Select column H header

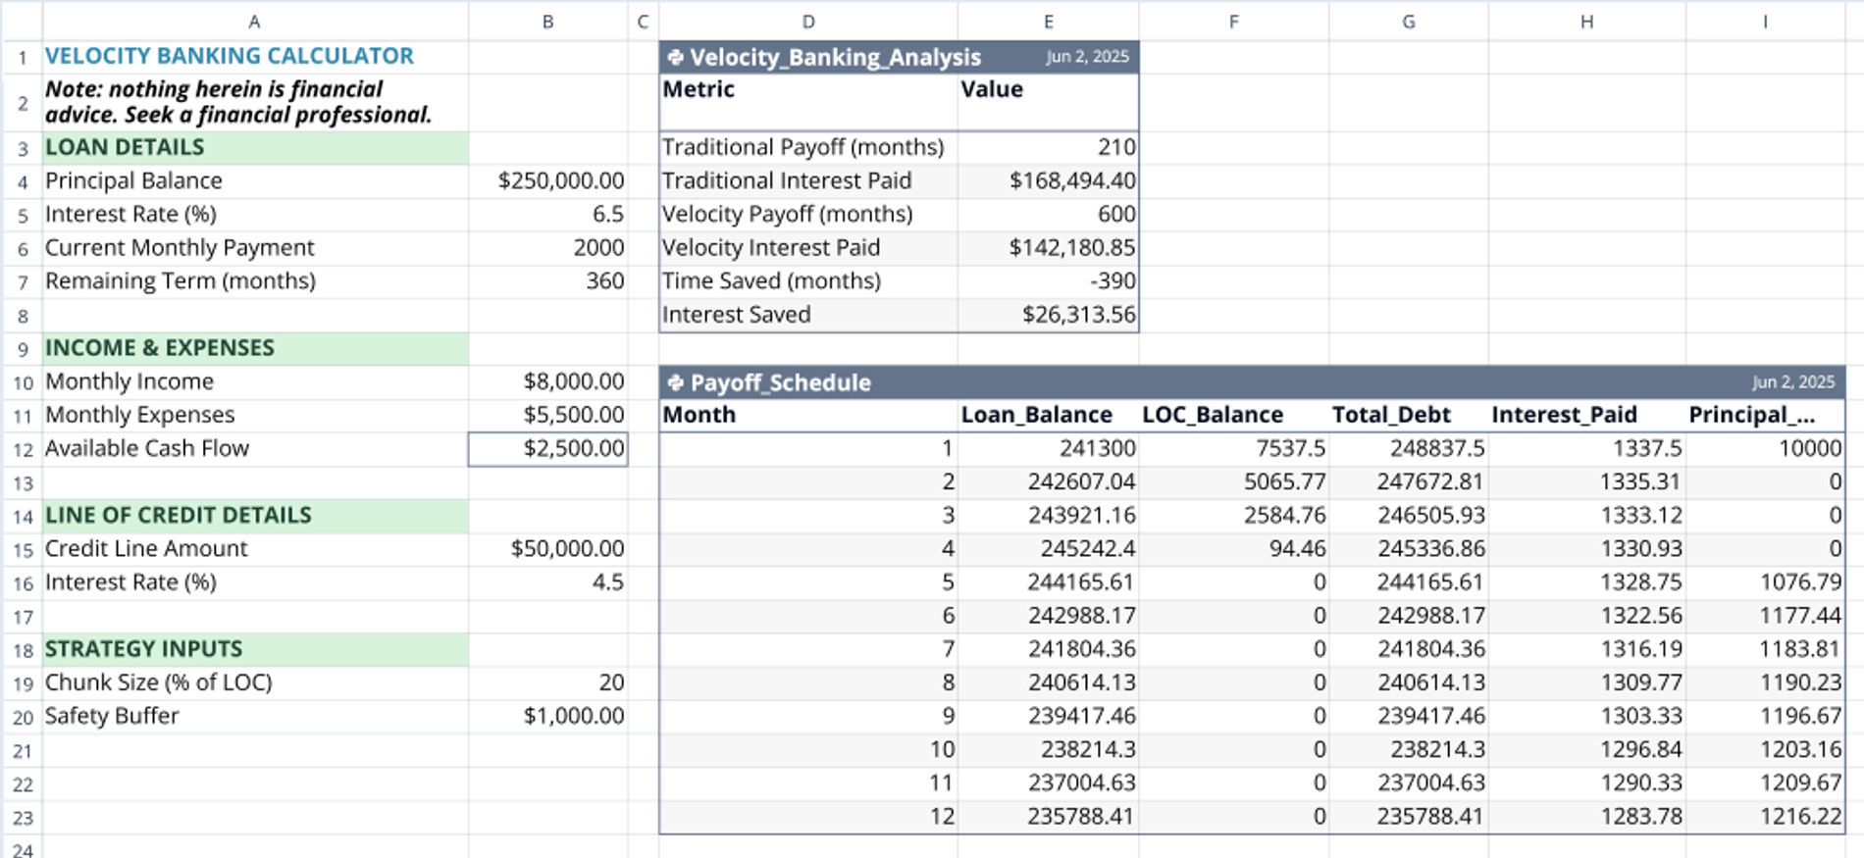(1586, 21)
